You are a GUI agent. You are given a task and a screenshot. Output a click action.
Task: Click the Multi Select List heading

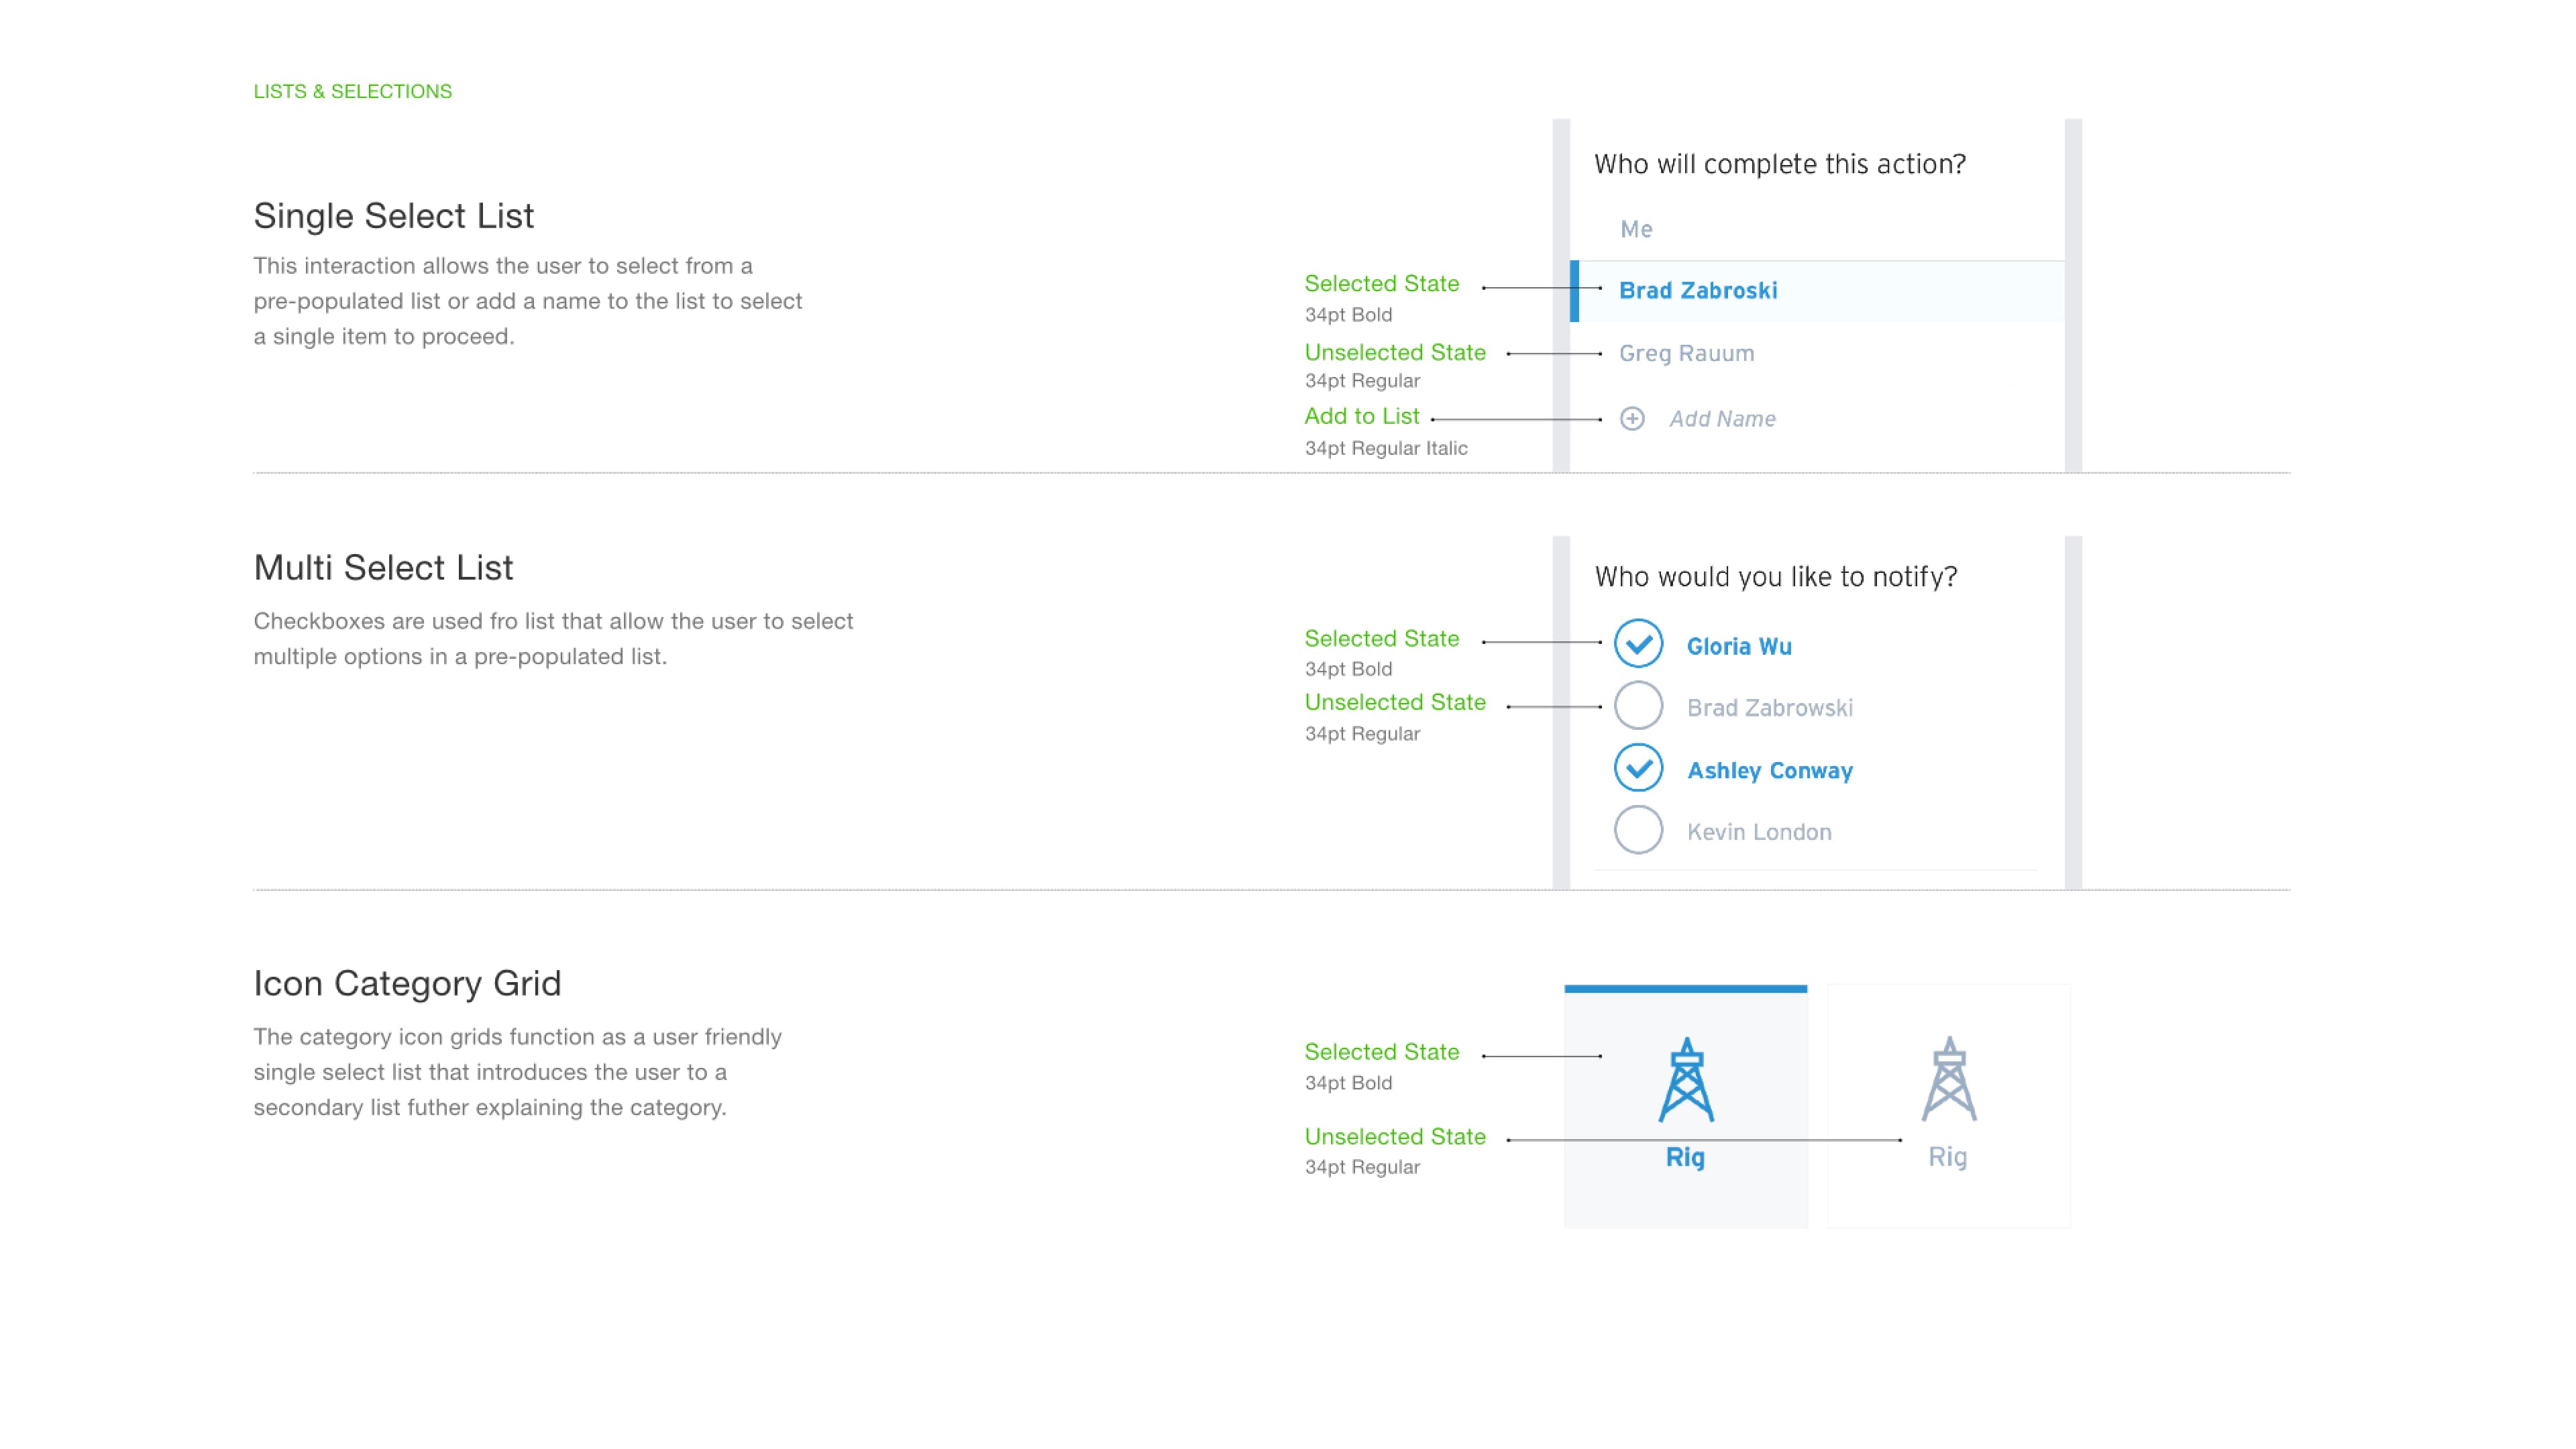click(x=383, y=568)
